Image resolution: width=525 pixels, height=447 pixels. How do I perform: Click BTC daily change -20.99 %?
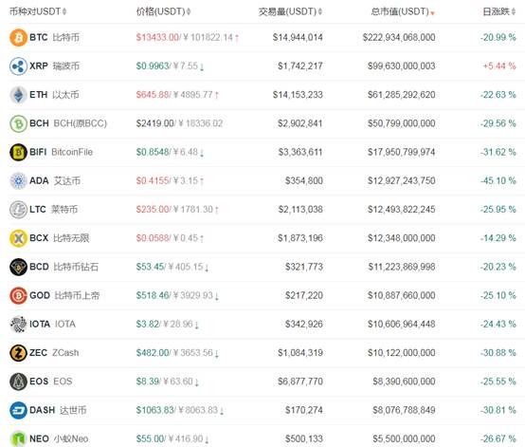point(498,37)
